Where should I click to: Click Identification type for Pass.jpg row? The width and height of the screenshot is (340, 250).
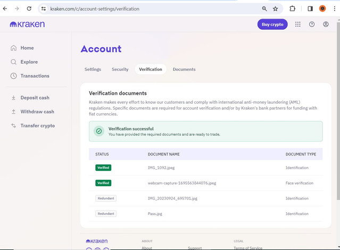pos(297,214)
